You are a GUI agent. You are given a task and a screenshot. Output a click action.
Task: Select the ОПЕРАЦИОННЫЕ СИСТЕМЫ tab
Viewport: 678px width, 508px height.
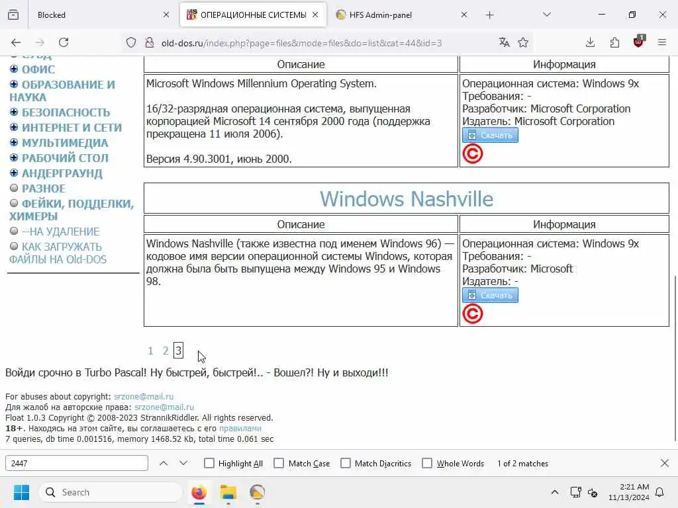click(x=253, y=15)
